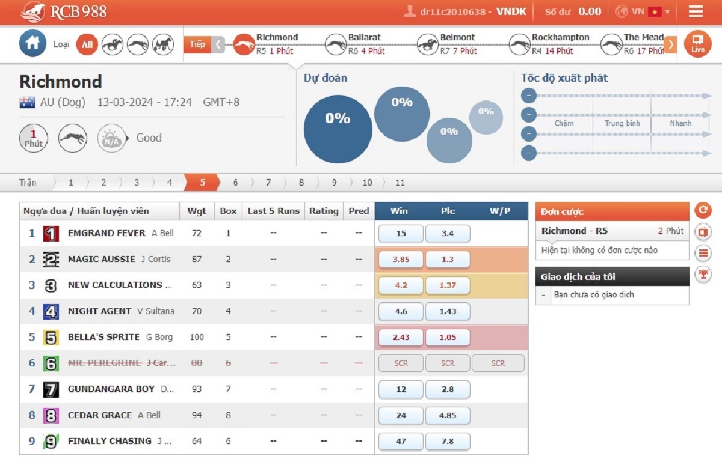Screen dimensions: 722x468
Task: Sort by Wgt column header
Action: (197, 211)
